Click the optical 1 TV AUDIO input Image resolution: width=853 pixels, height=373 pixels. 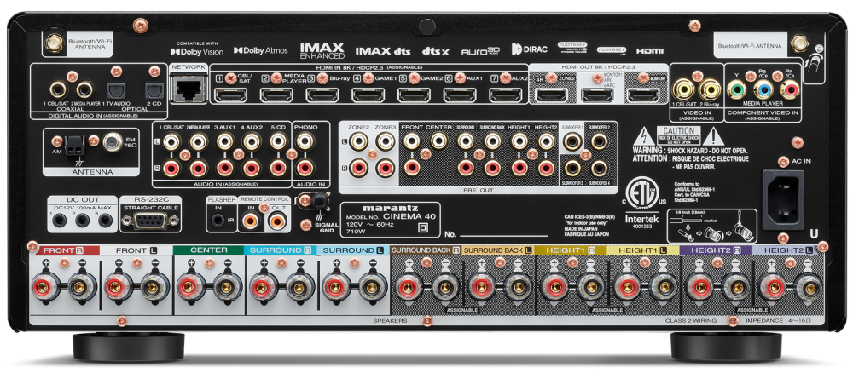(115, 90)
